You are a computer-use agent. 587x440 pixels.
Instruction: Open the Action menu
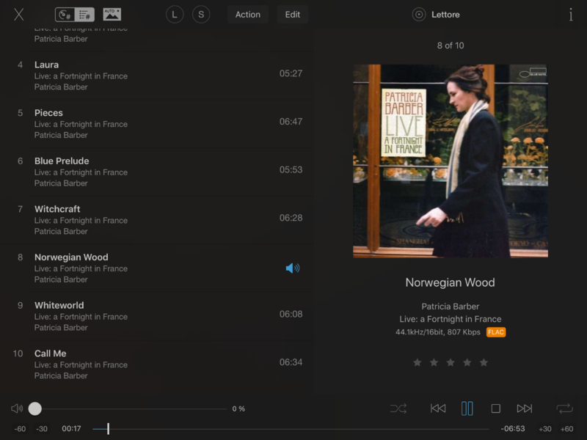pos(247,14)
